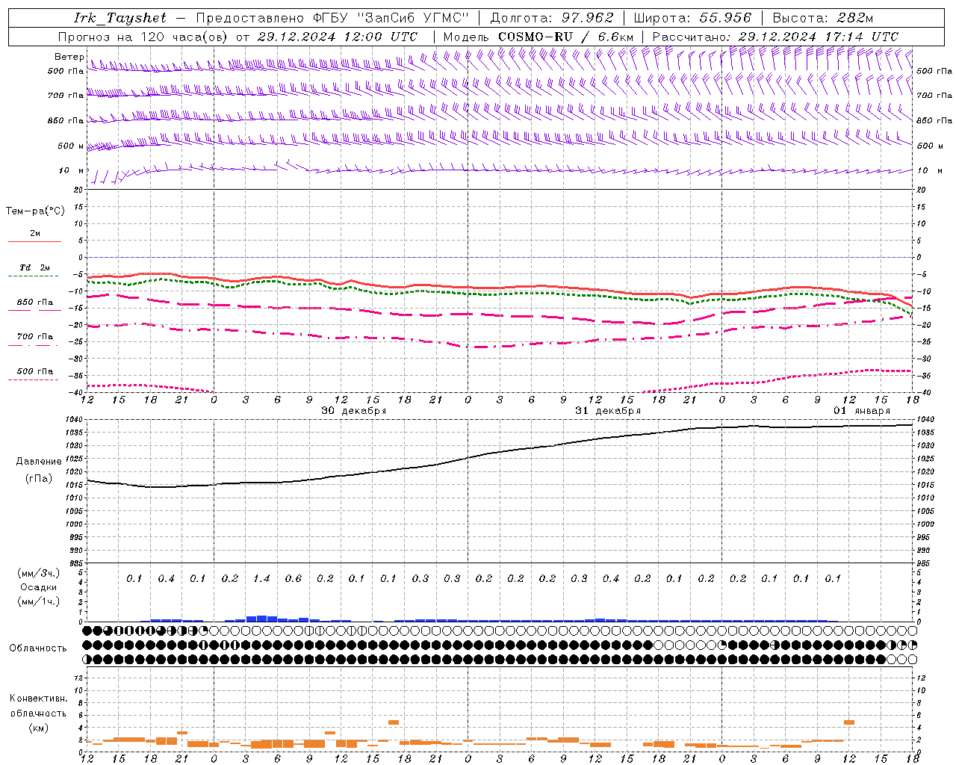Click the 'Тем-ра(°C)' temperature panel label
This screenshot has height=765, width=956.
(35, 211)
